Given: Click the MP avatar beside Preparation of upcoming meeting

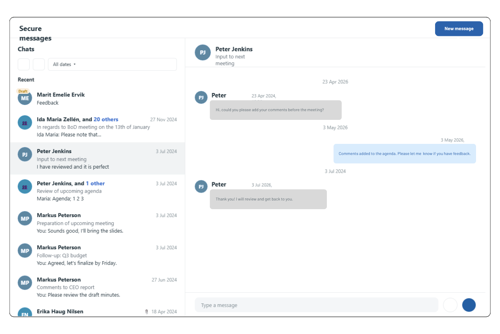Looking at the screenshot, I should point(25,219).
